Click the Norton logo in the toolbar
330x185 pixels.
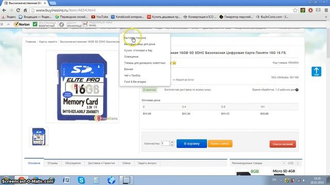click(22, 24)
